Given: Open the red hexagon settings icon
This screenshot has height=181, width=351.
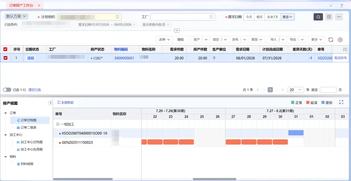Looking at the screenshot, I should tap(340, 40).
